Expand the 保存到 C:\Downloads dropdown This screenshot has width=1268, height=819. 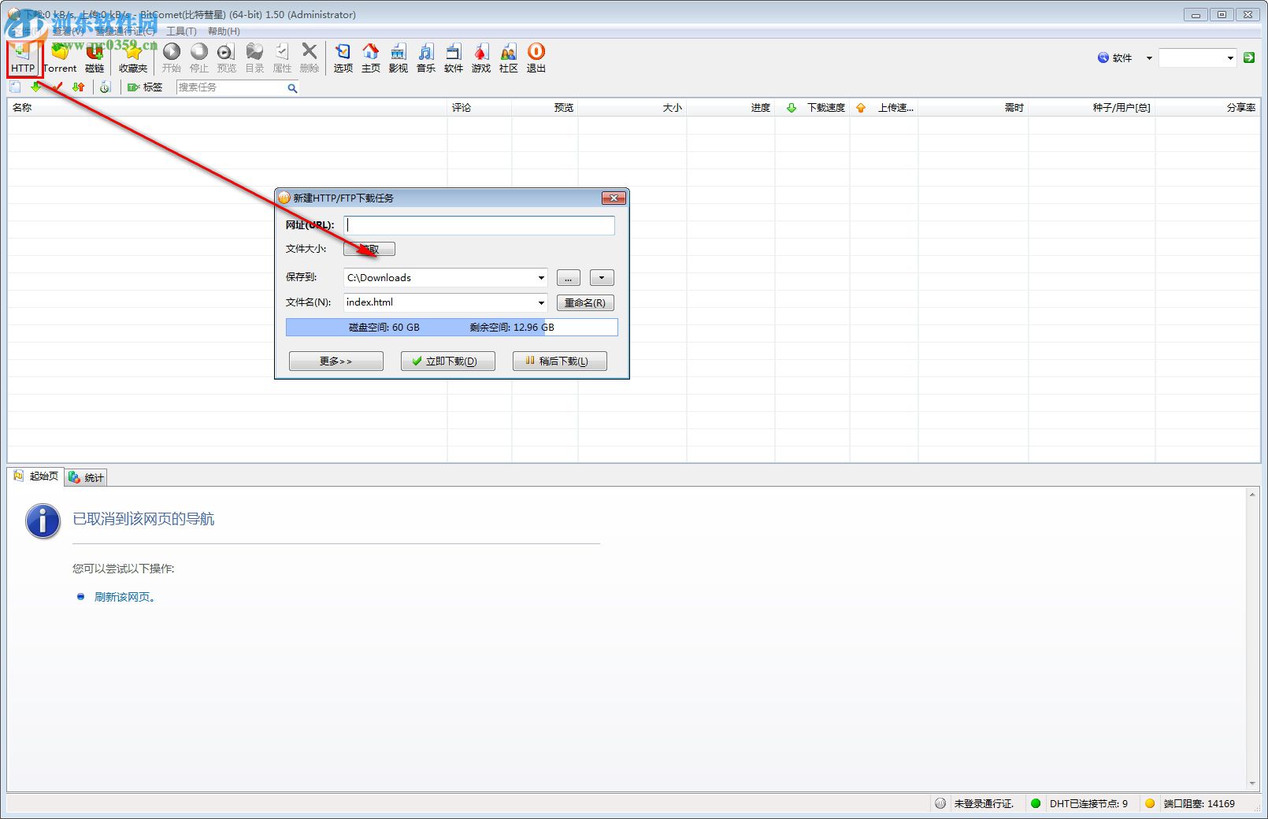(541, 278)
